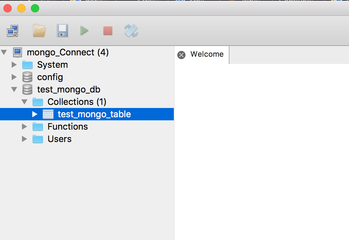
Task: Select the Users tree item
Action: click(59, 139)
